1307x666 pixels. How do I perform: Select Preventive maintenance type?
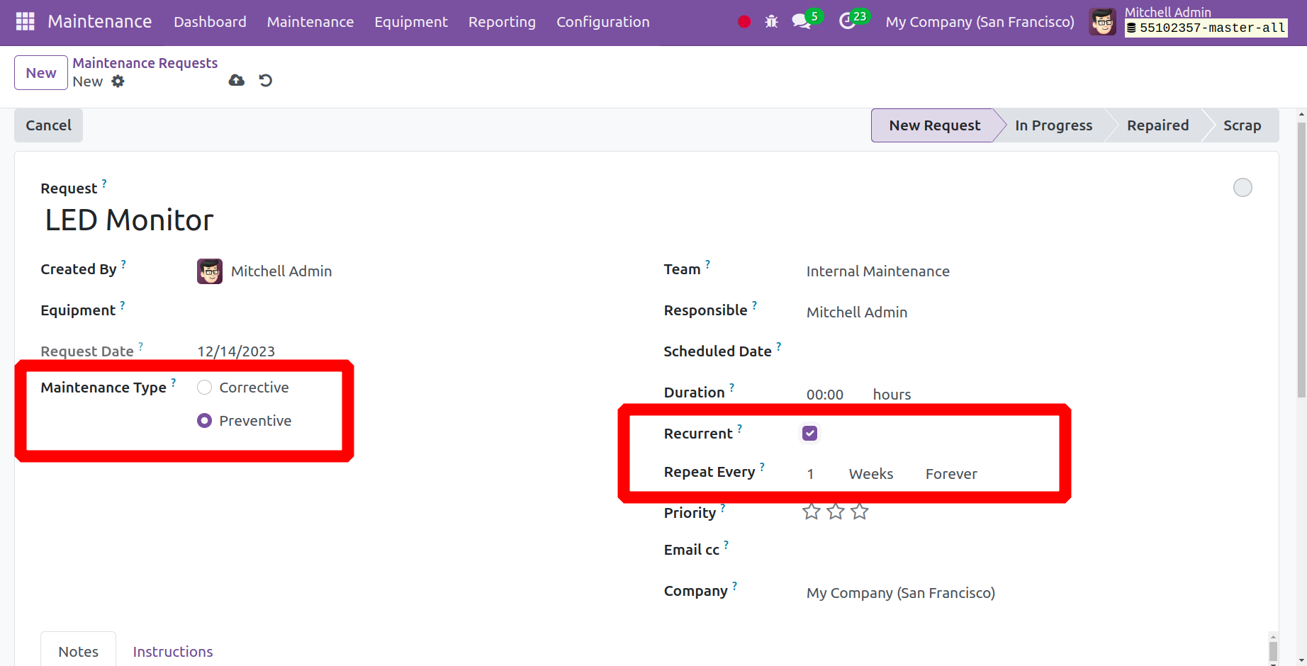205,421
